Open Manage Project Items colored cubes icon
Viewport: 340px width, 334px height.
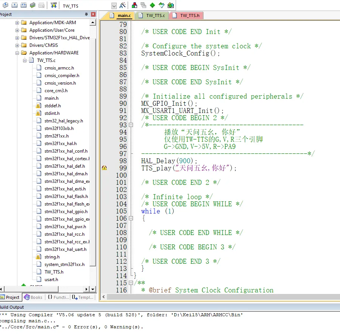134,5
